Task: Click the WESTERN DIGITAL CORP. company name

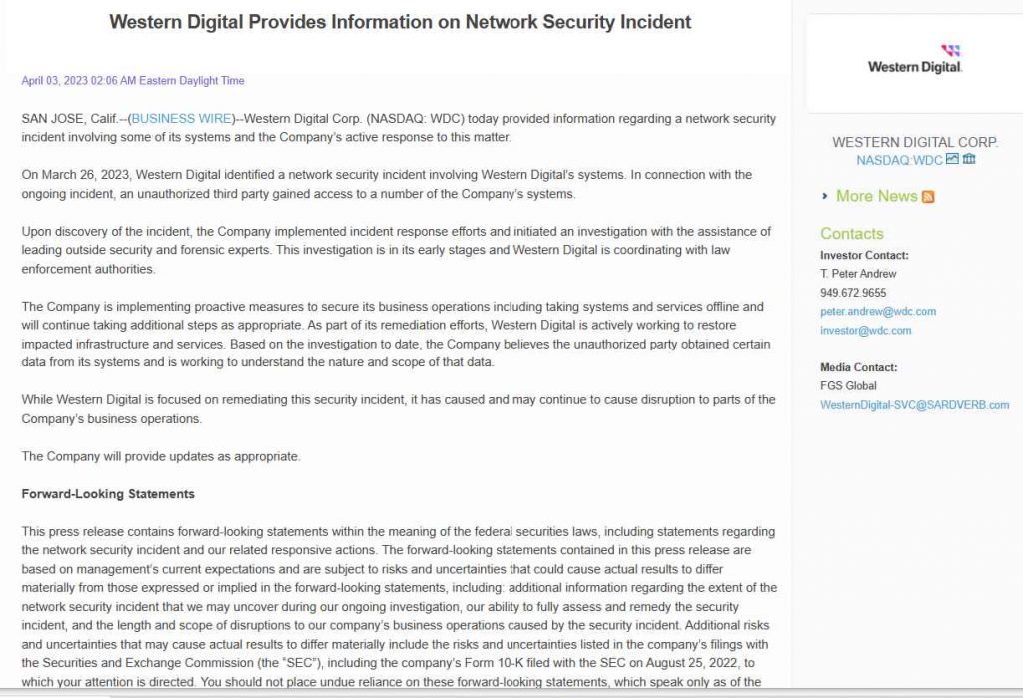Action: click(x=915, y=142)
